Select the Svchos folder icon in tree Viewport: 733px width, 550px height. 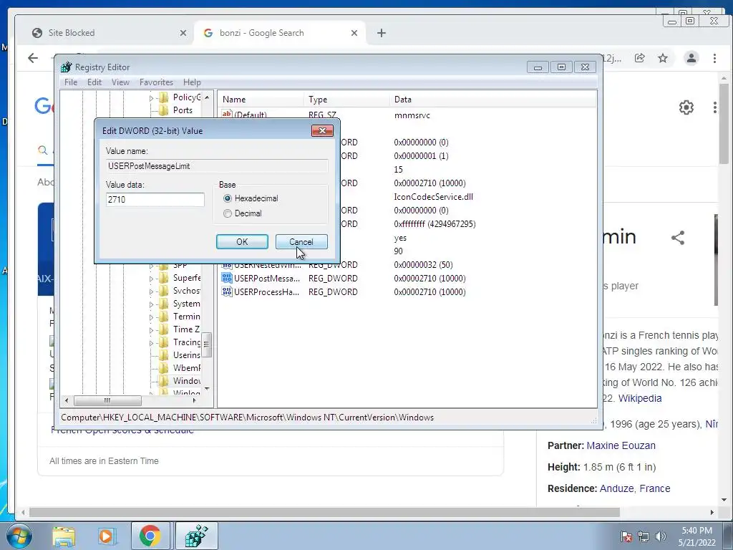pyautogui.click(x=164, y=291)
